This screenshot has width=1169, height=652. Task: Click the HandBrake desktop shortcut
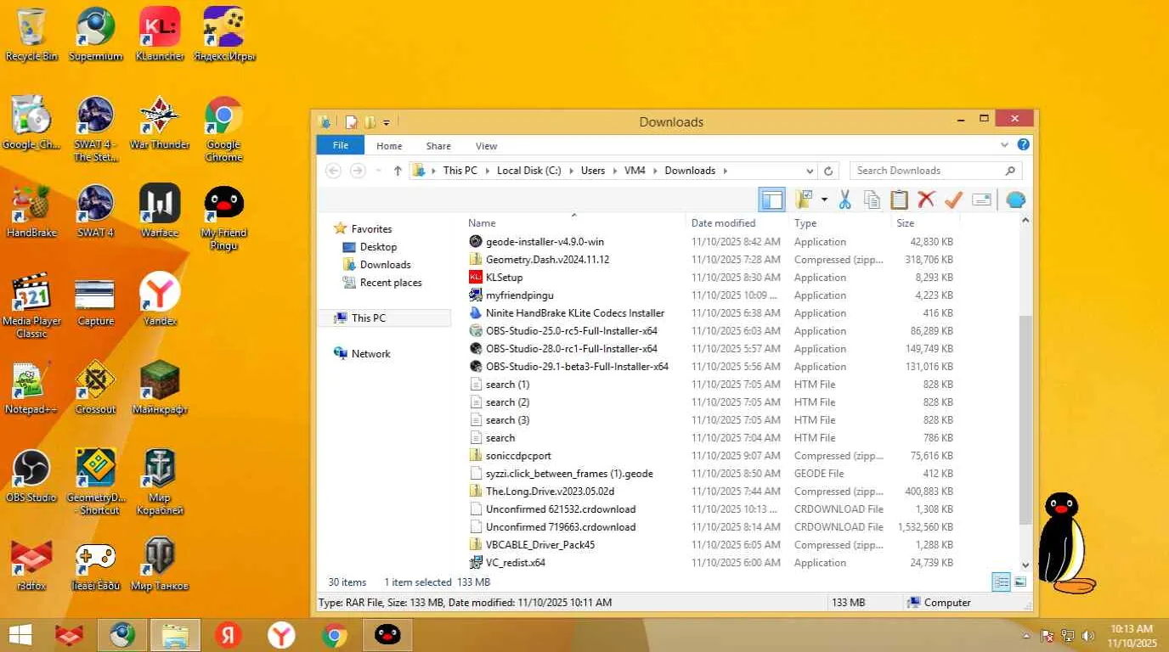[31, 212]
